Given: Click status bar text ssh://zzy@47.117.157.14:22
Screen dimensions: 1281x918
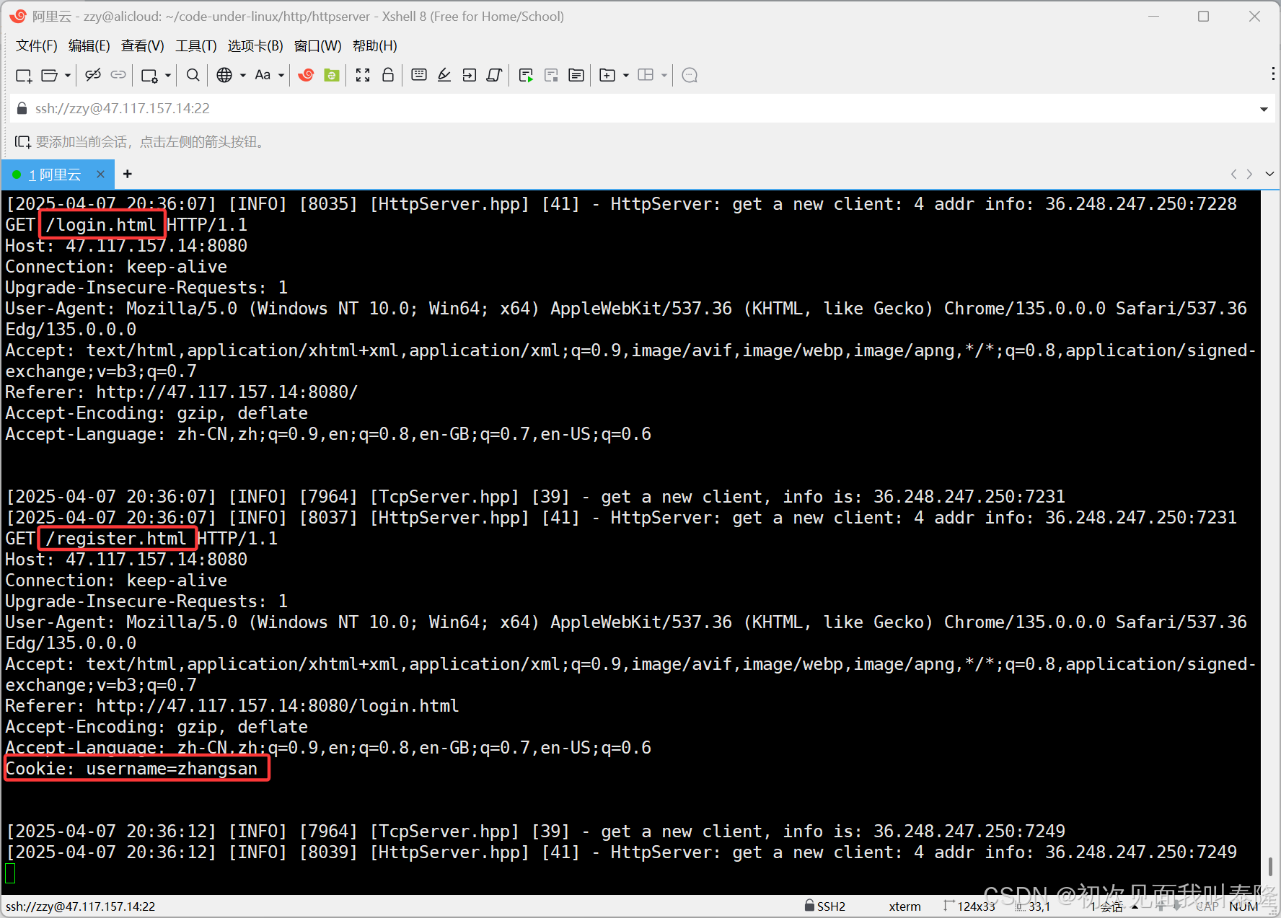Looking at the screenshot, I should 81,906.
